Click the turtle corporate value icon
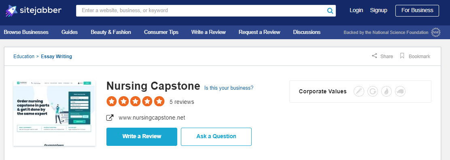The width and height of the screenshot is (450, 160). pos(400,91)
